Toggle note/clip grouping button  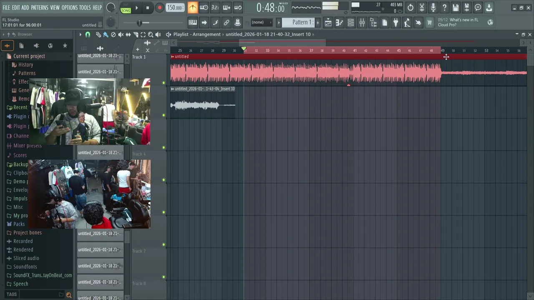215,22
